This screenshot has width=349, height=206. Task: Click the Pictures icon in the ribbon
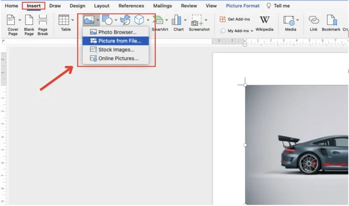(x=89, y=20)
